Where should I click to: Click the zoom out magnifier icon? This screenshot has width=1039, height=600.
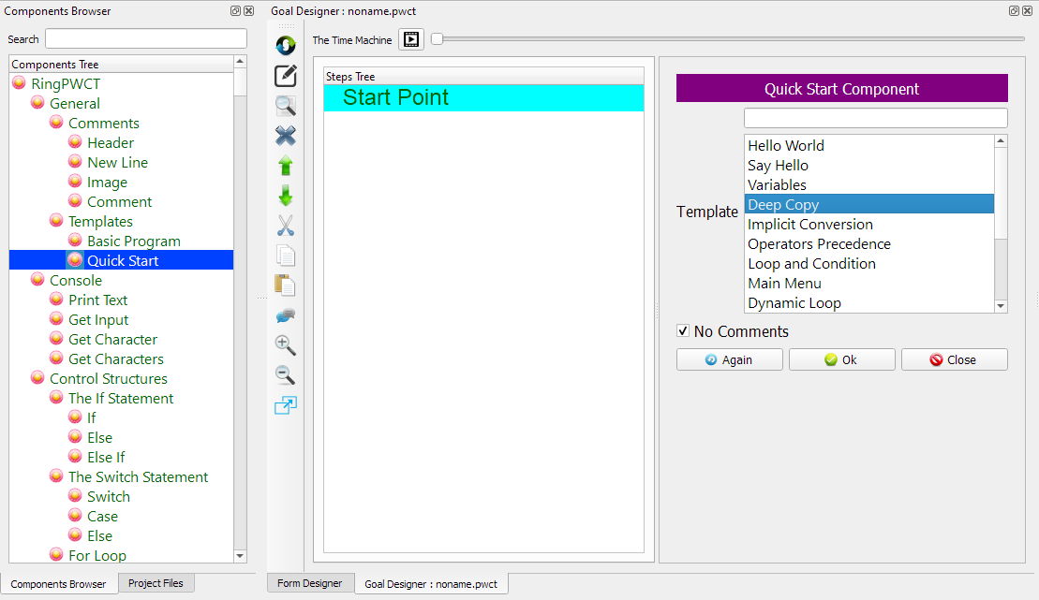[286, 375]
